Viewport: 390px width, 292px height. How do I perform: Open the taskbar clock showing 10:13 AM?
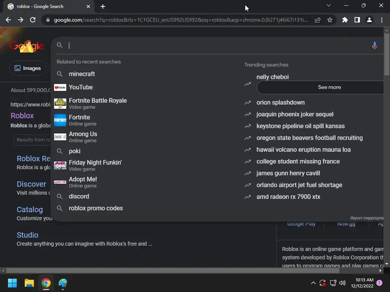[x=362, y=283]
